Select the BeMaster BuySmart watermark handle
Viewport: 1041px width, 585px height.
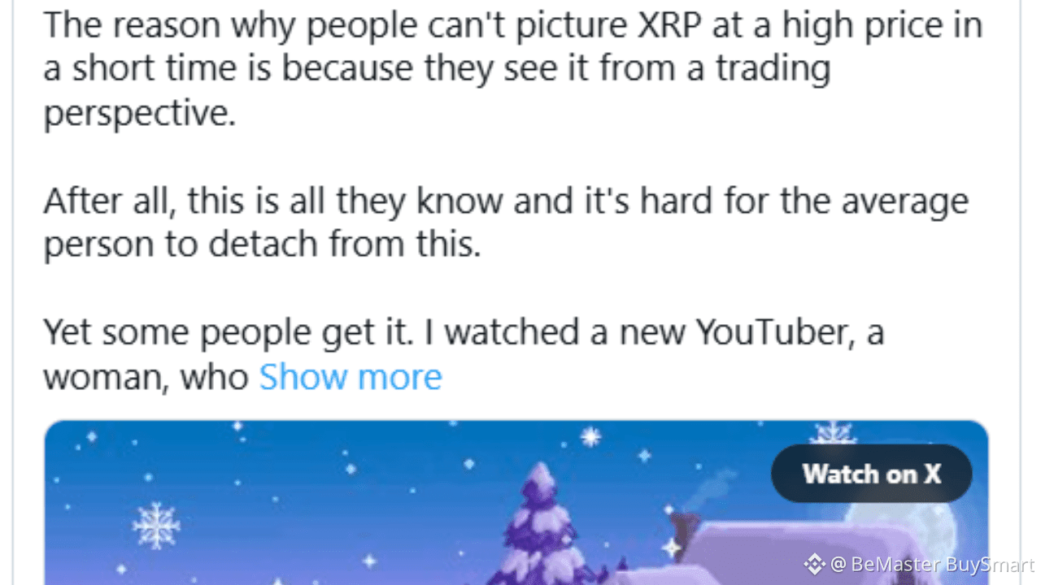click(x=932, y=565)
